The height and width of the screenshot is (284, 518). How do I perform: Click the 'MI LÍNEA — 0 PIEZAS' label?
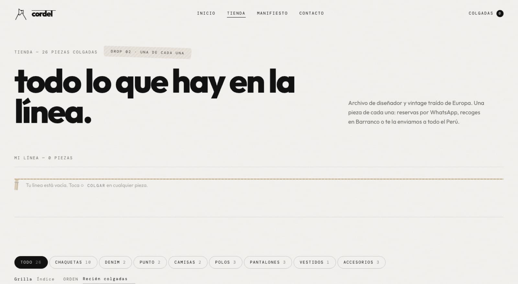tap(43, 158)
